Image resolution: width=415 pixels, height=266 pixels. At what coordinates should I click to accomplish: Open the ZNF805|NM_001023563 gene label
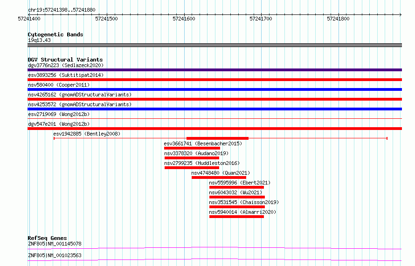click(55, 255)
